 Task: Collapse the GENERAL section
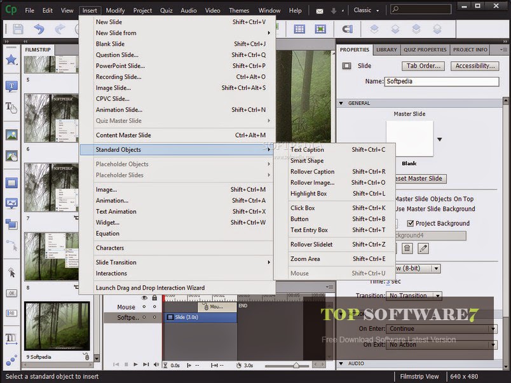coord(341,103)
